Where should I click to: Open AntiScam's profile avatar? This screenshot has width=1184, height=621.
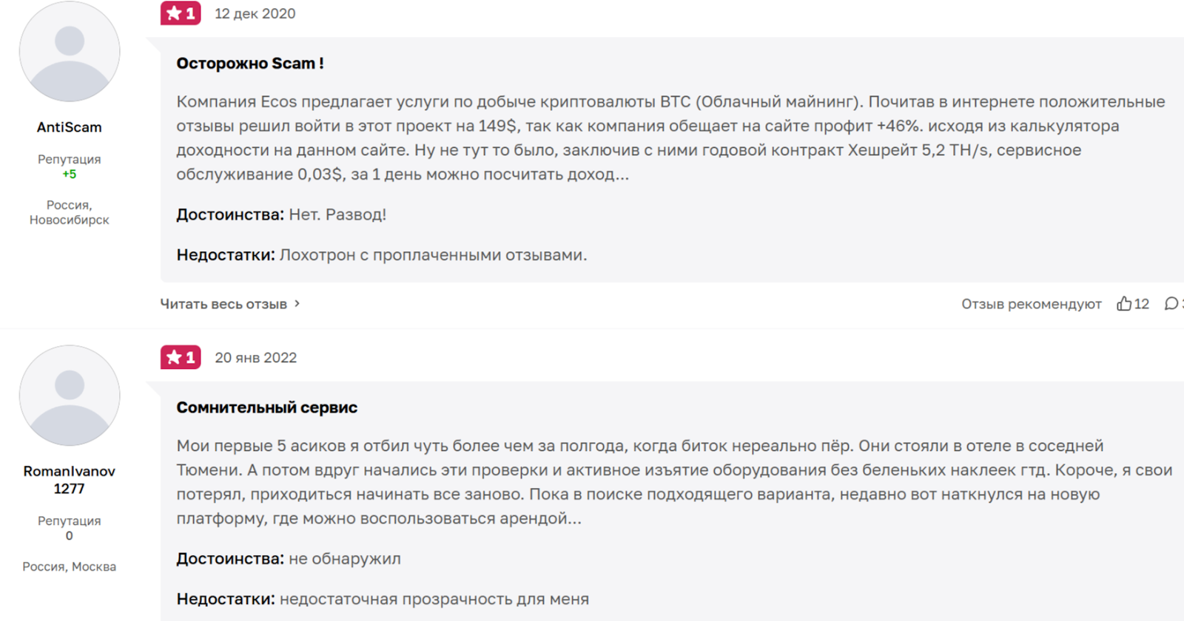70,52
